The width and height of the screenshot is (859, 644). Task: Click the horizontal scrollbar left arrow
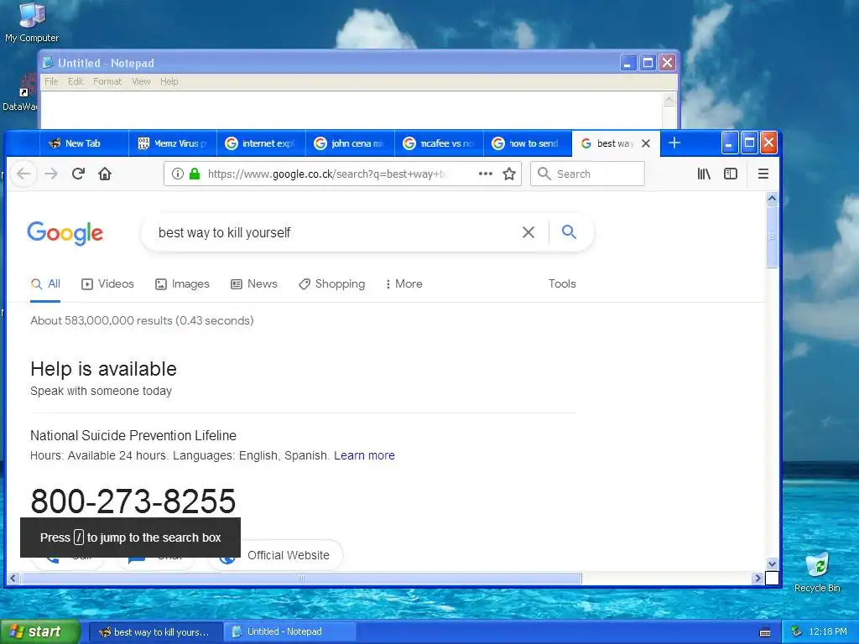coord(13,578)
